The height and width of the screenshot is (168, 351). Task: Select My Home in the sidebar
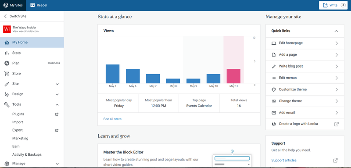click(32, 42)
